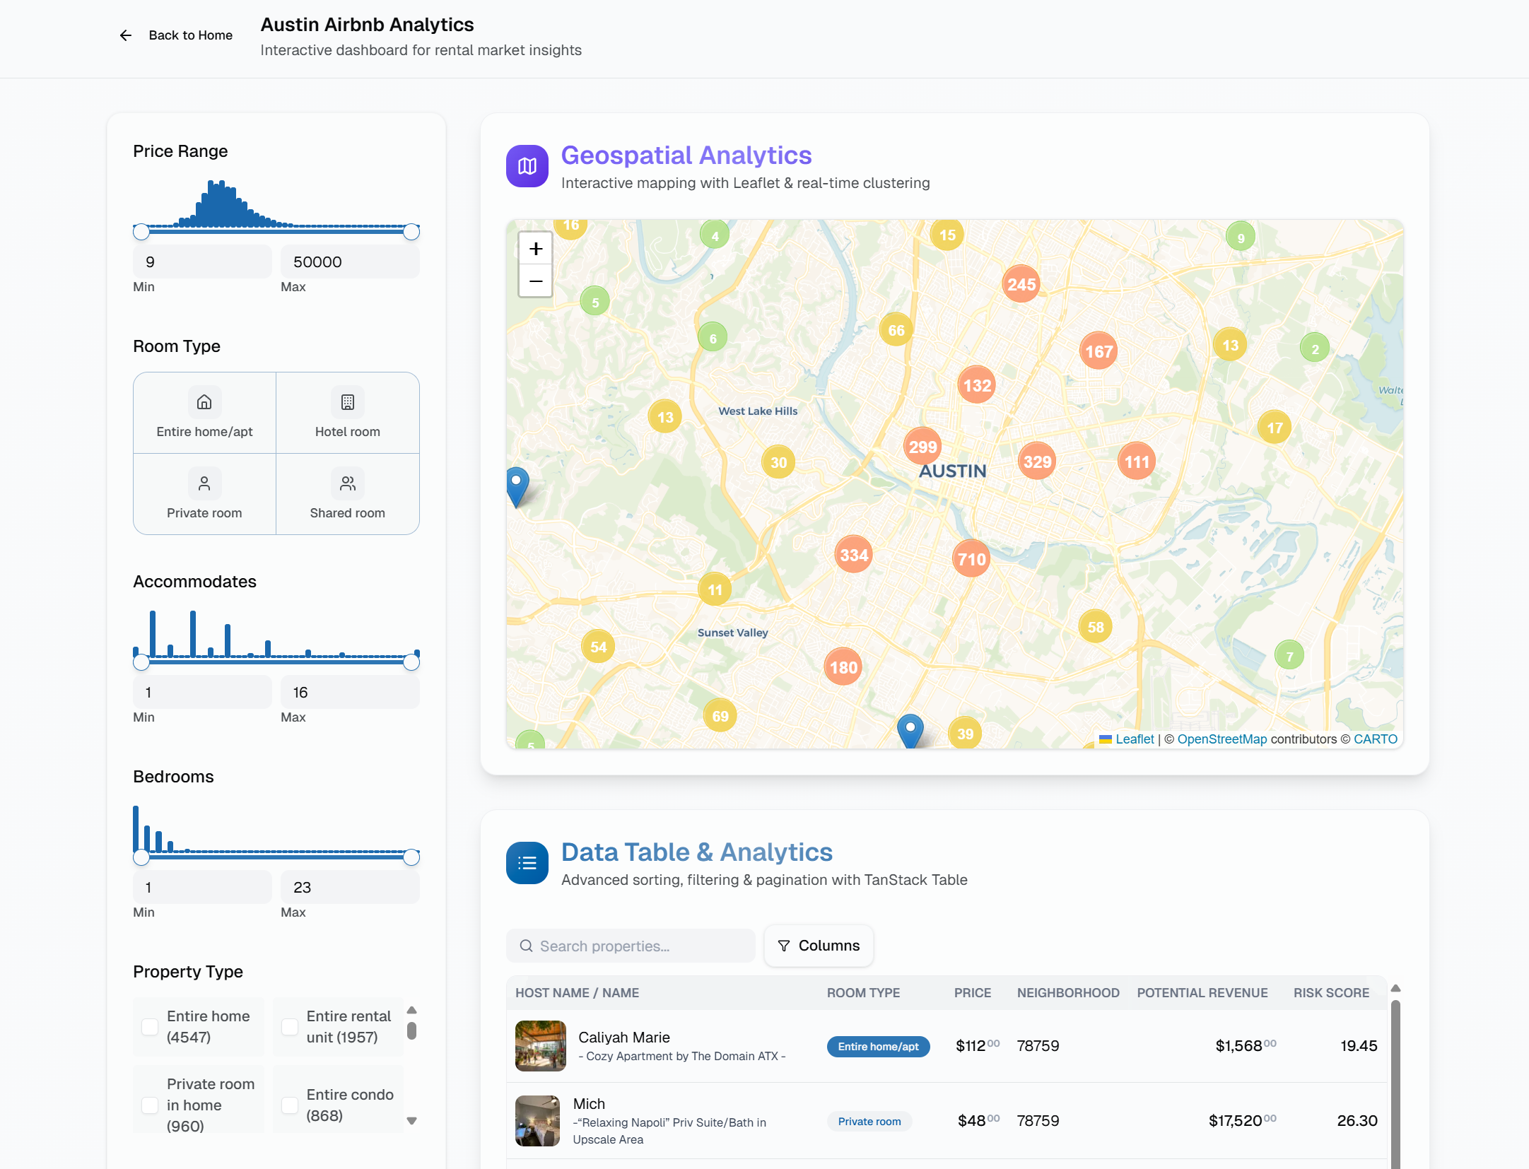Open the OpenStreetMap attribution link

coord(1222,739)
